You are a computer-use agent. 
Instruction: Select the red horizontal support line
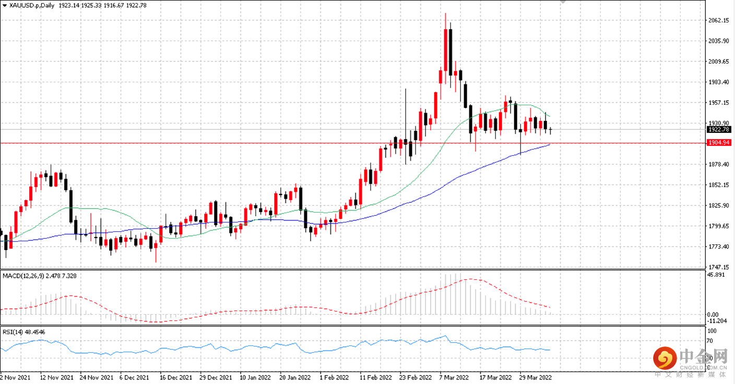tap(353, 142)
